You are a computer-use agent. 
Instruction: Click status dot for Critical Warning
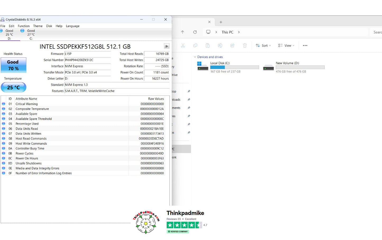[4, 104]
